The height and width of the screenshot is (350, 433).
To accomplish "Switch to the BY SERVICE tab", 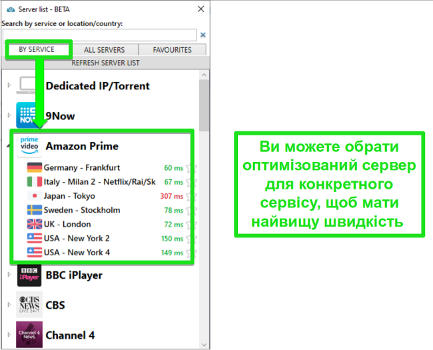I will 37,49.
